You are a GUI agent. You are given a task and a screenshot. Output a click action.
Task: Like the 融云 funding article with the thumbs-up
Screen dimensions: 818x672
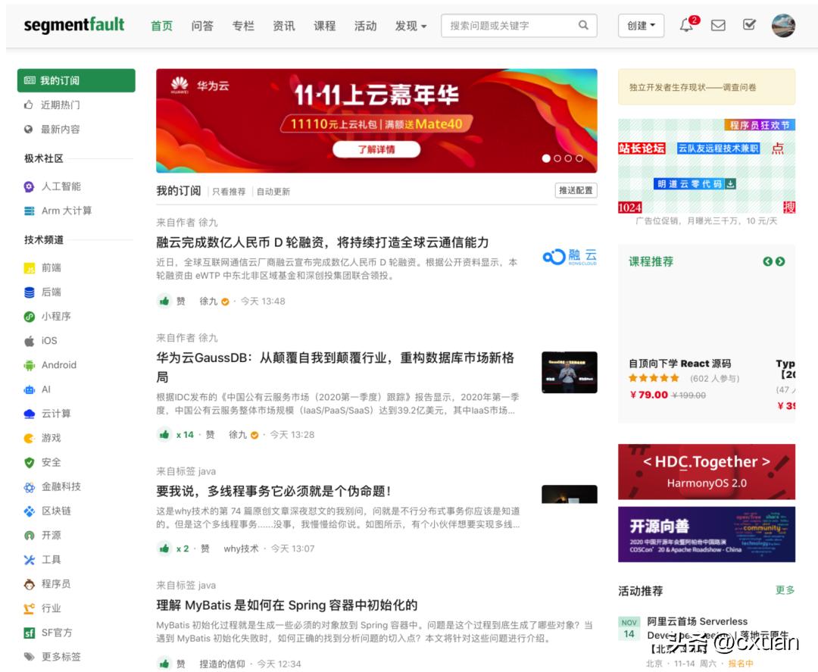(x=164, y=301)
